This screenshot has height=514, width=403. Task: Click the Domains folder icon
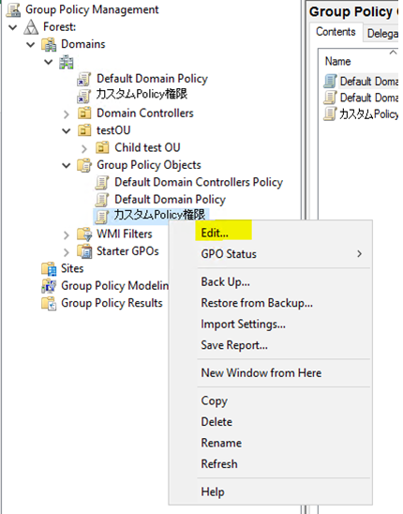click(49, 44)
